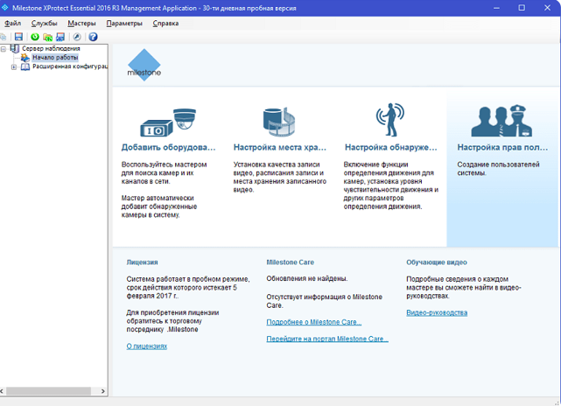Select Начало работы in the tree

(55, 58)
